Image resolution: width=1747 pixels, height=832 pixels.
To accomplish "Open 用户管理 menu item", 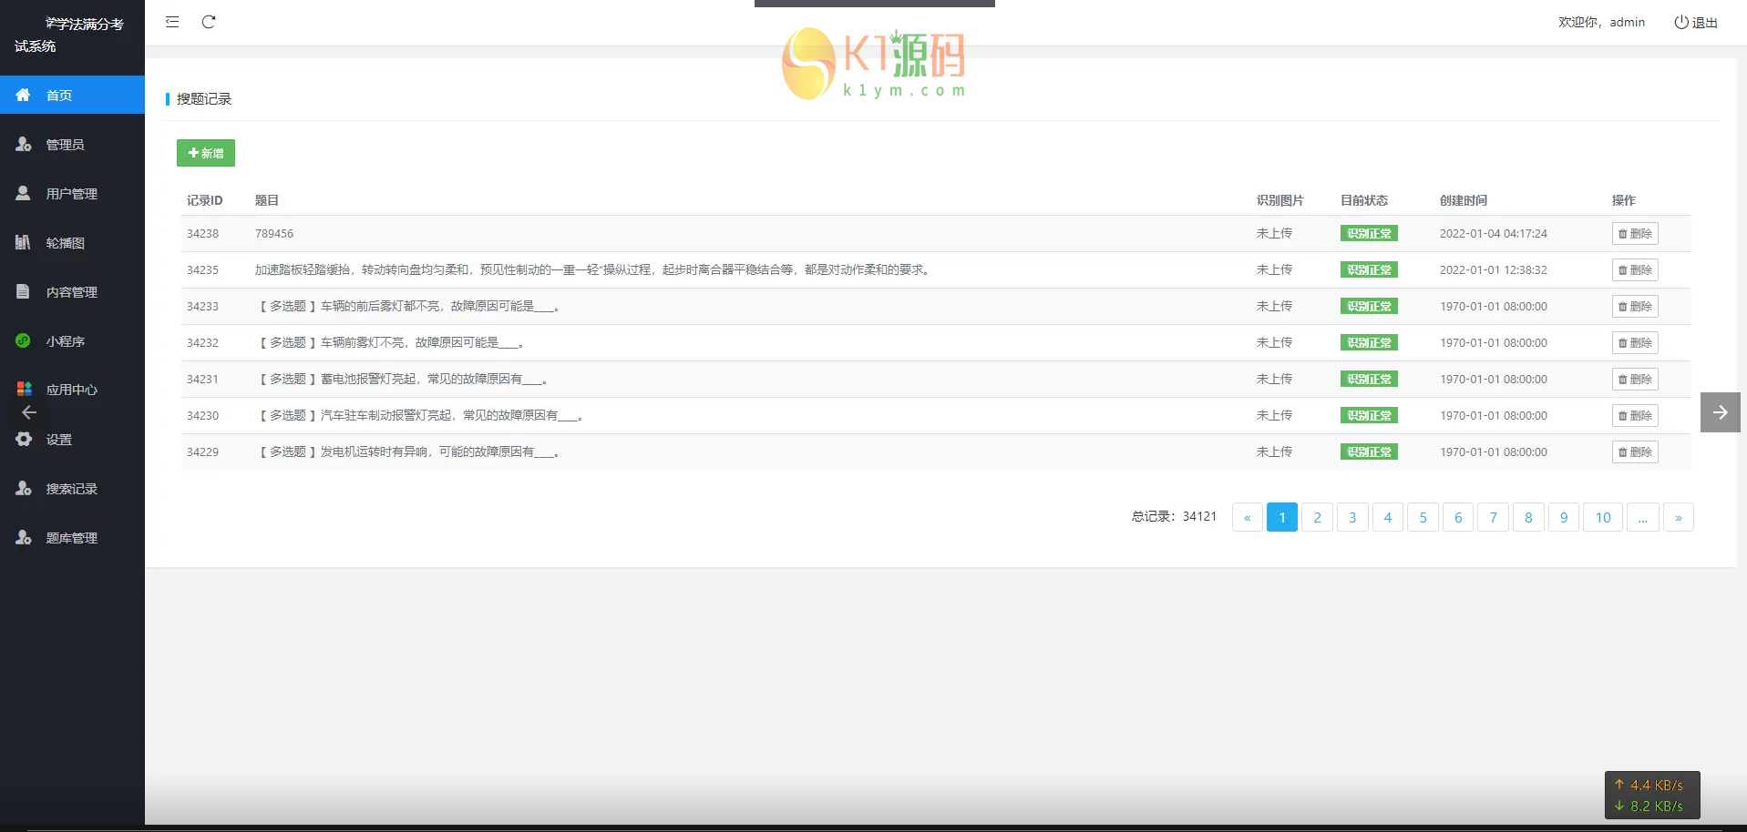I will (72, 193).
